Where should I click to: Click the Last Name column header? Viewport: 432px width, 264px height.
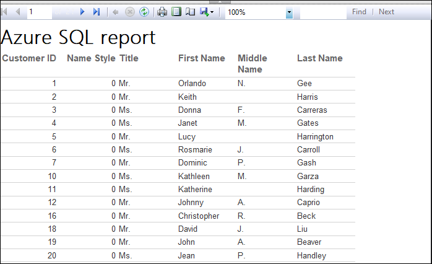click(320, 58)
